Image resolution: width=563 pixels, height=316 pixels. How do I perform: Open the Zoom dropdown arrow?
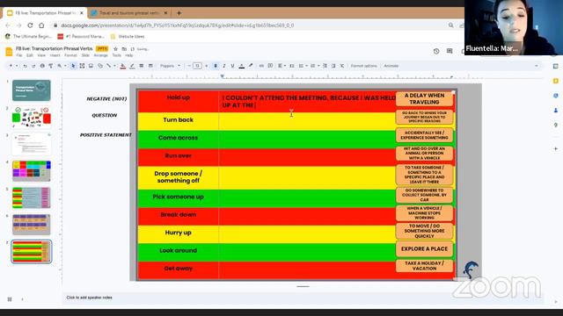(x=65, y=66)
